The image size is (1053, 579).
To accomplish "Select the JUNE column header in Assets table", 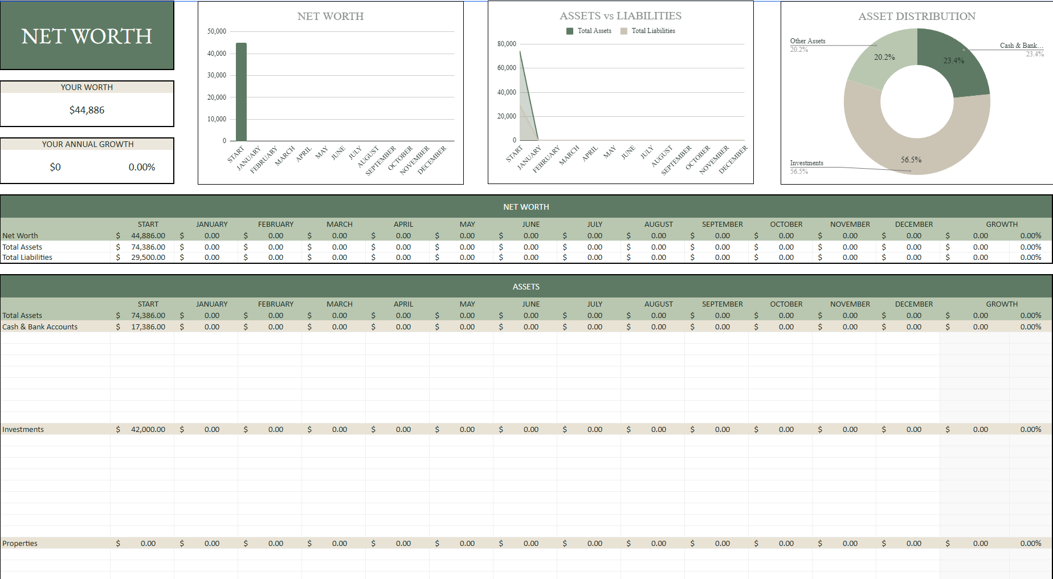I will [x=531, y=304].
